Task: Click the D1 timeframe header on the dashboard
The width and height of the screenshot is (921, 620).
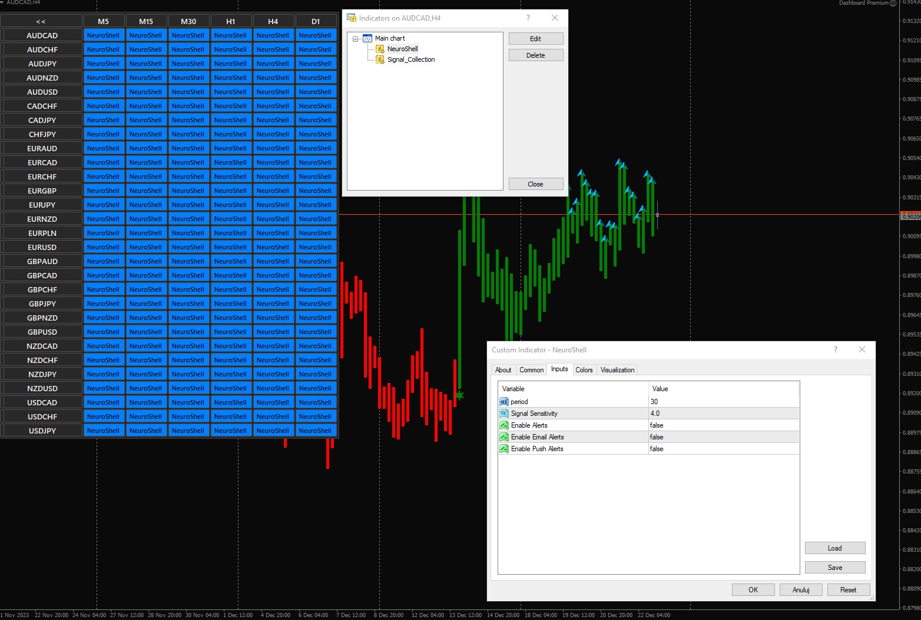Action: 316,21
